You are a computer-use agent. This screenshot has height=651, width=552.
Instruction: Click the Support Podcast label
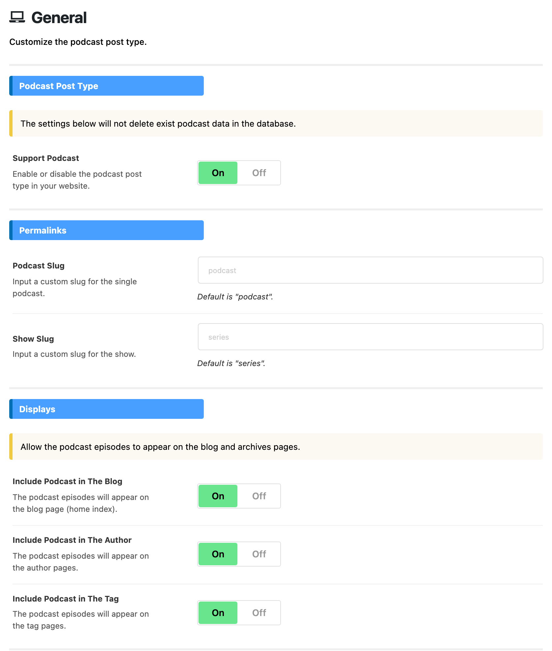click(46, 158)
